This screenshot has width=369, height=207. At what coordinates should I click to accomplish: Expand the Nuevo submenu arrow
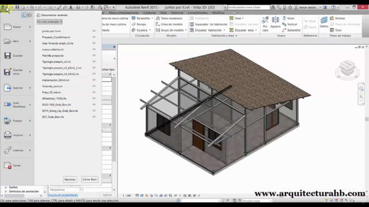click(30, 27)
